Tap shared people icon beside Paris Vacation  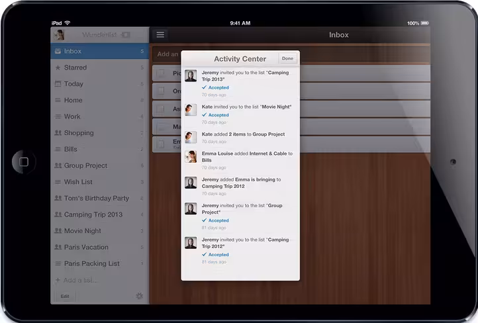pos(58,247)
